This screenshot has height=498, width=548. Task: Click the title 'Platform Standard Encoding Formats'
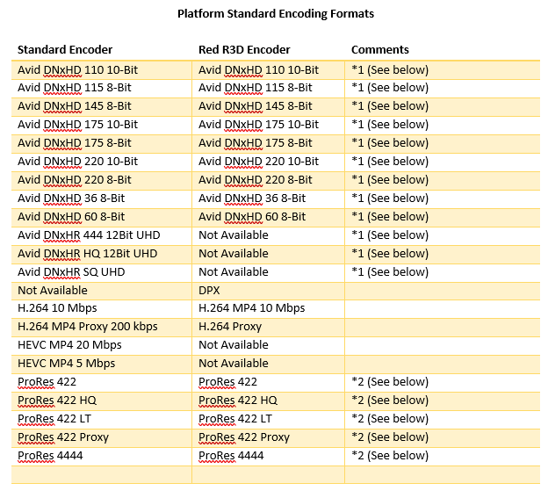pyautogui.click(x=276, y=14)
